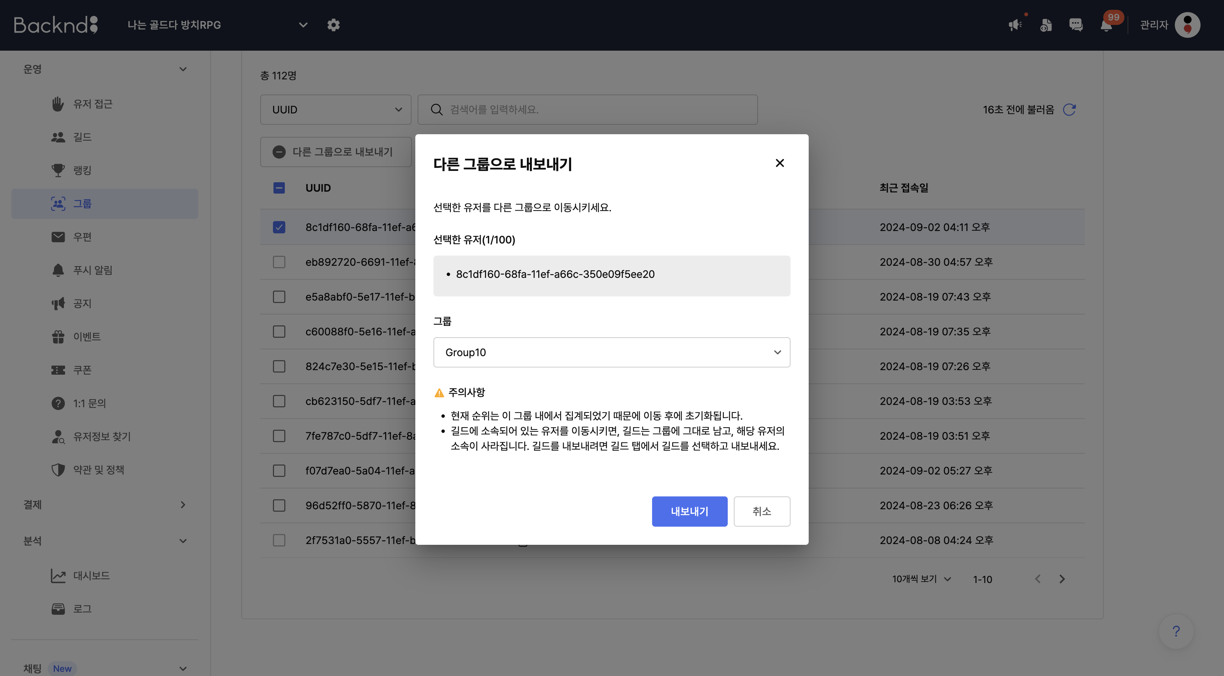The width and height of the screenshot is (1224, 676).
Task: Open the Group10 group dropdown
Action: (612, 352)
